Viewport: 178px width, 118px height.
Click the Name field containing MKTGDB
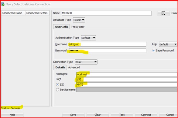coord(107,13)
